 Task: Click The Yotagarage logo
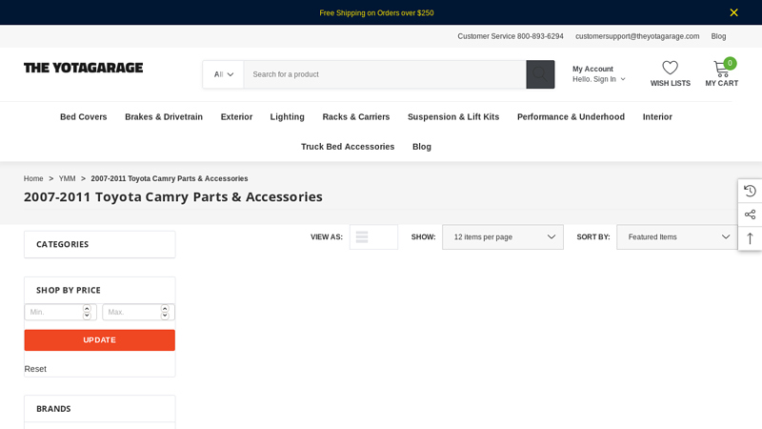click(x=83, y=68)
